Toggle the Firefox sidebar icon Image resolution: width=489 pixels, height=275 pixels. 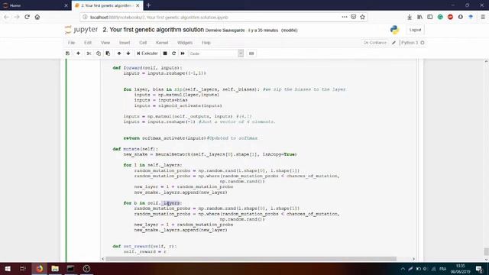click(x=430, y=17)
